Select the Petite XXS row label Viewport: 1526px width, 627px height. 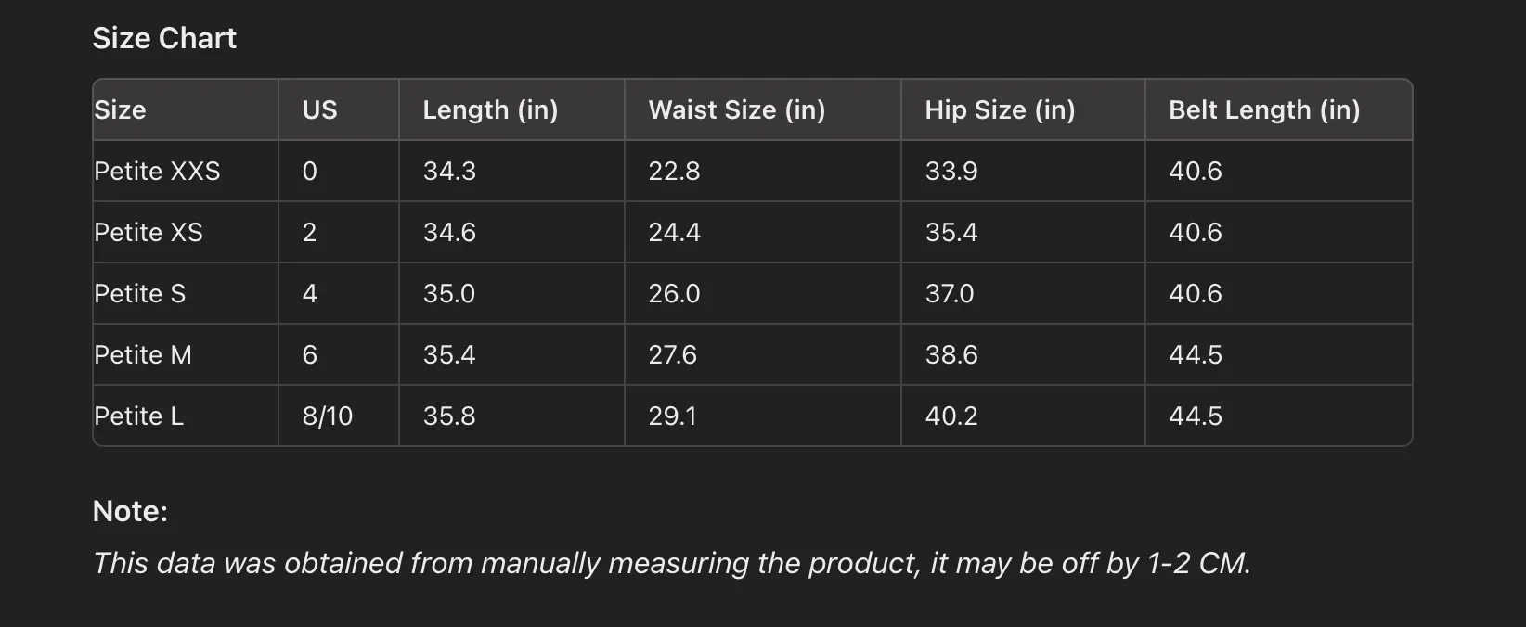coord(157,171)
